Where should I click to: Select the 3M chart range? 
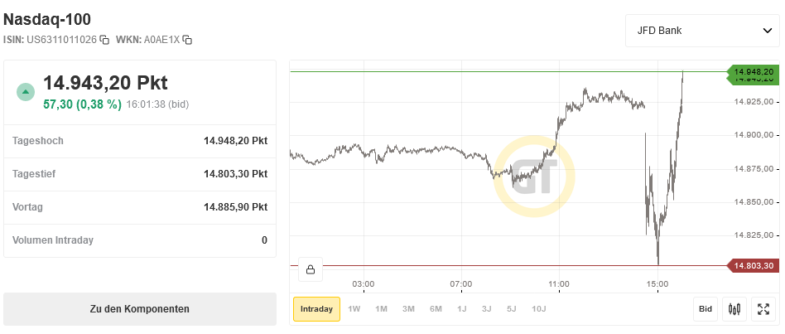[x=408, y=309]
